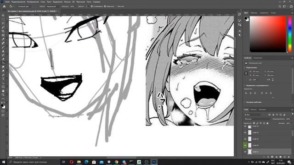Open the Layers panel flyout menu
The image size is (294, 165).
[x=292, y=110]
